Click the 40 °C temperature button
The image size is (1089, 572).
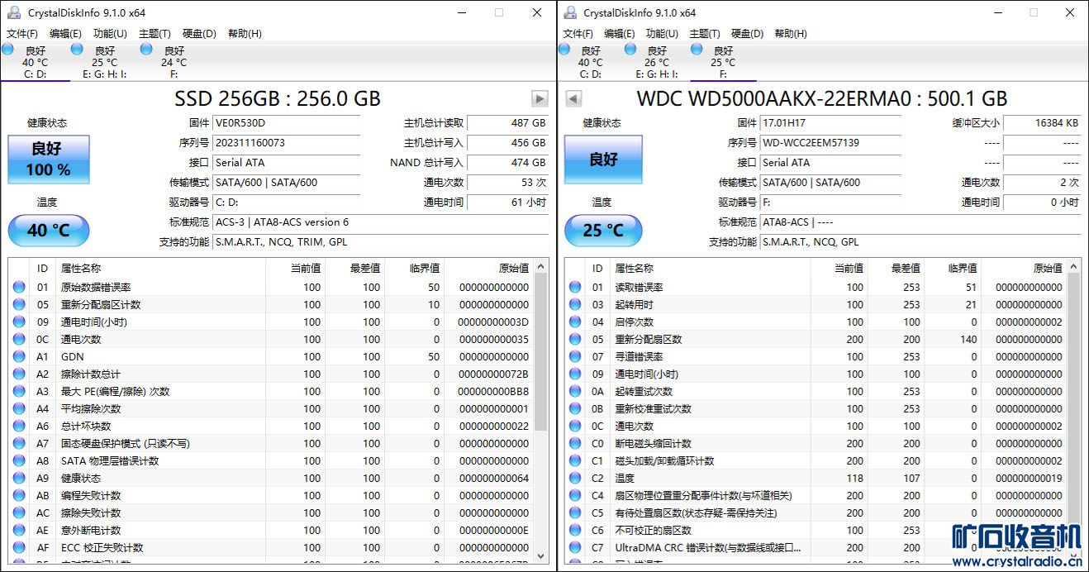click(49, 231)
